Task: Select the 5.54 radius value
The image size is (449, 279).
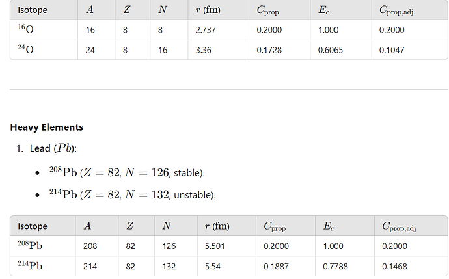Action: (213, 267)
